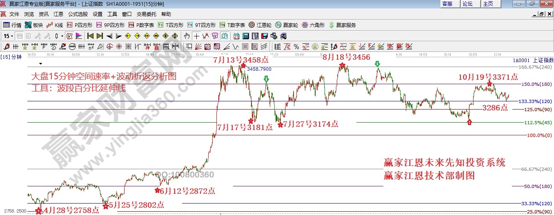
Task: Open the calendar date tool icon
Action: pyautogui.click(x=237, y=36)
